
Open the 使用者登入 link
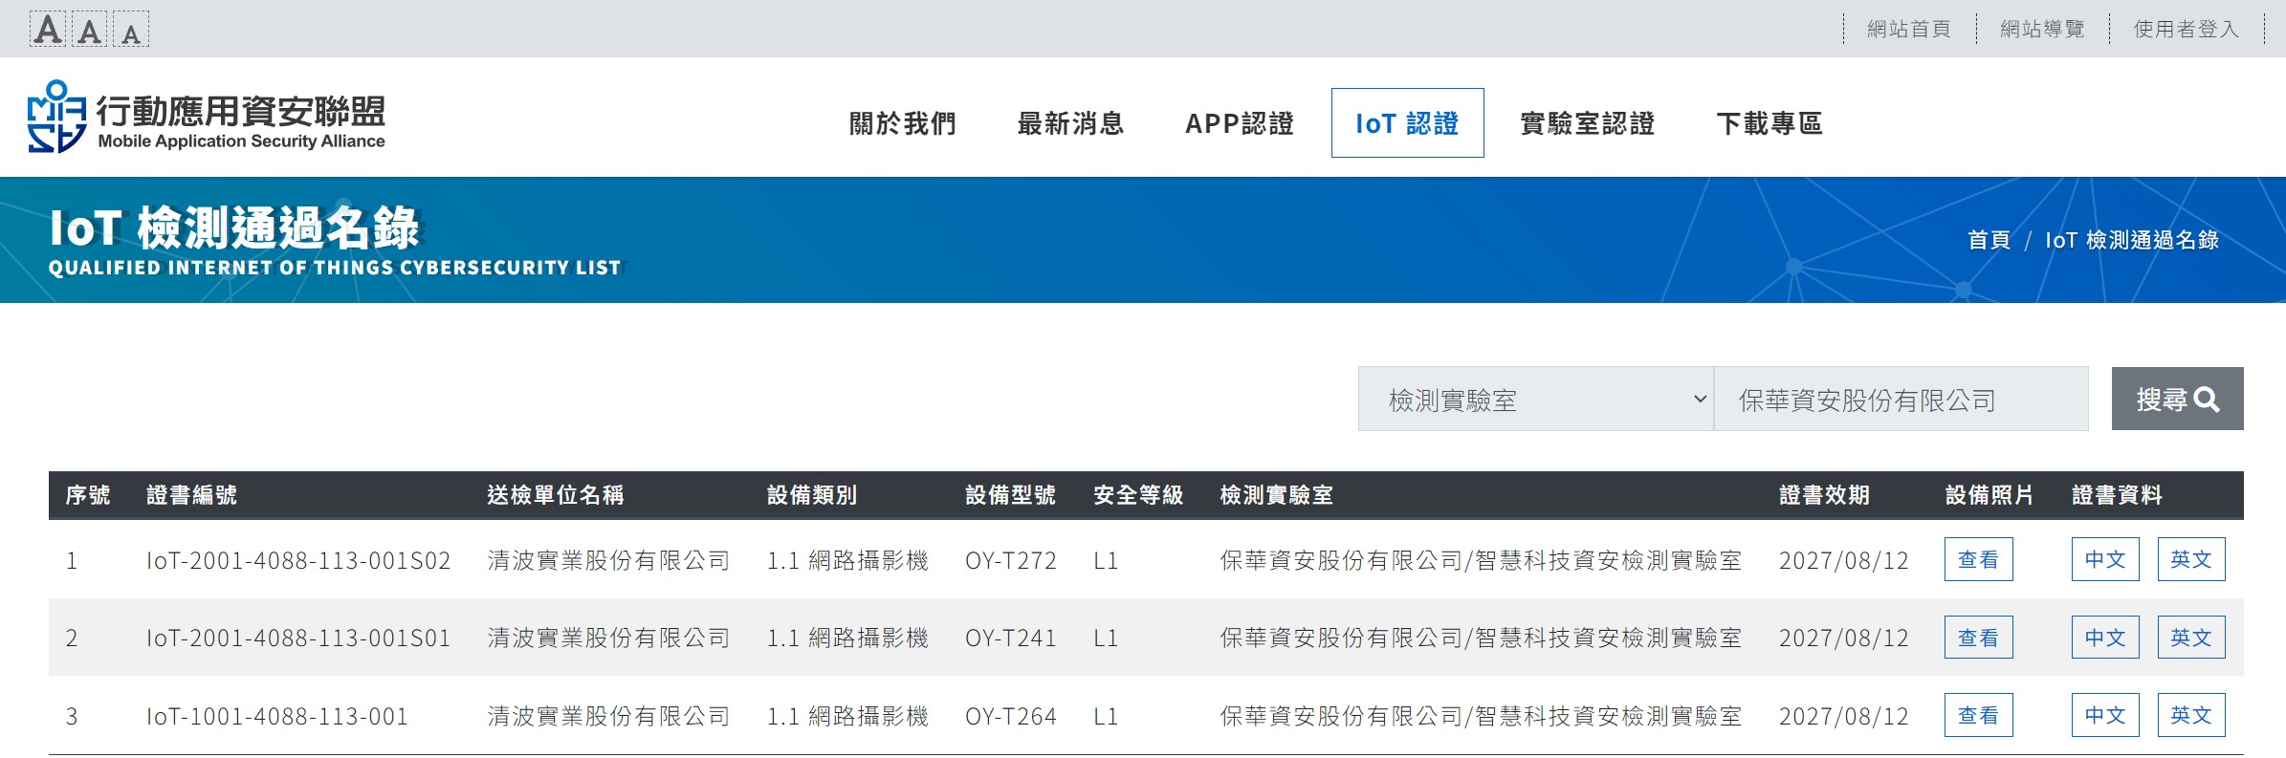point(2187,30)
